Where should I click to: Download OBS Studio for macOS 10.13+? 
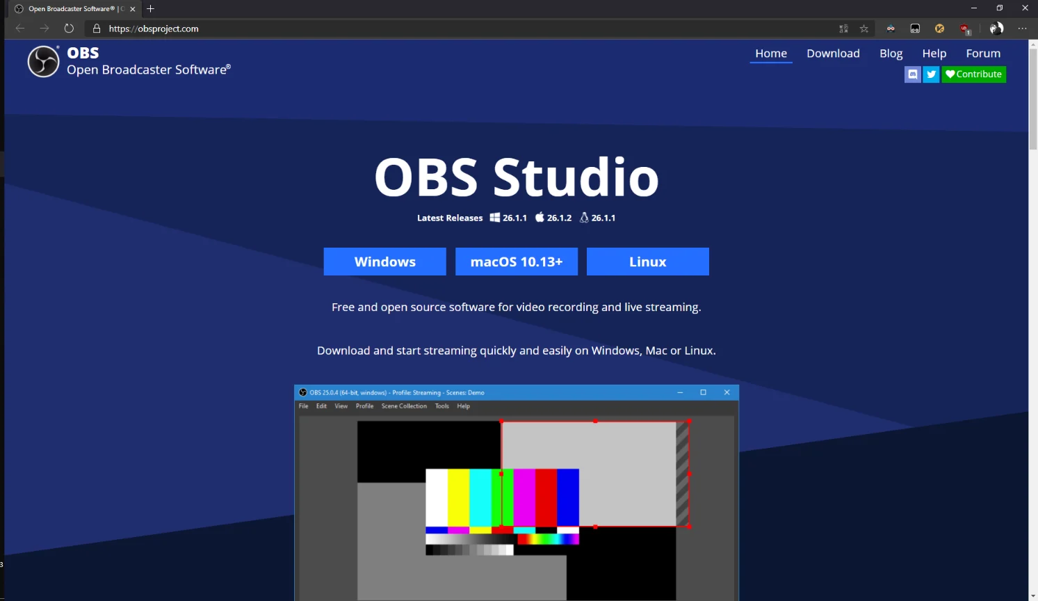[517, 262]
